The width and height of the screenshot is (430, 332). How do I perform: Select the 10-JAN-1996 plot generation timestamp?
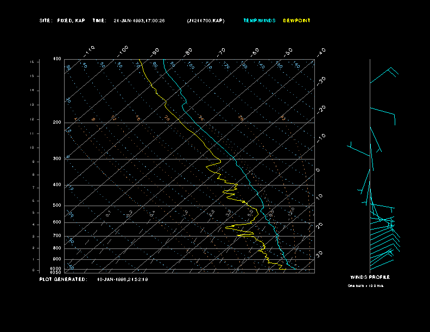pos(123,279)
